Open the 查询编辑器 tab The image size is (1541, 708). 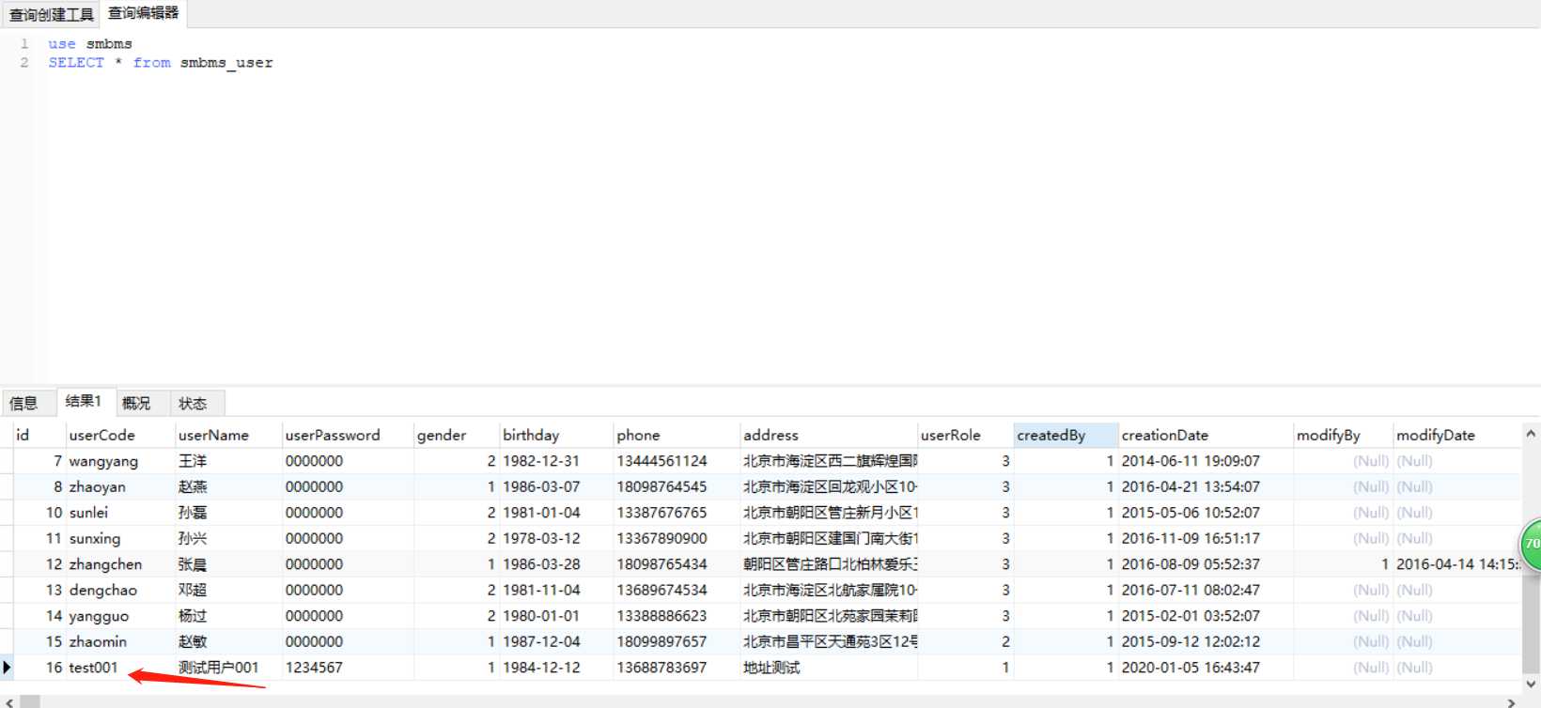coord(143,13)
